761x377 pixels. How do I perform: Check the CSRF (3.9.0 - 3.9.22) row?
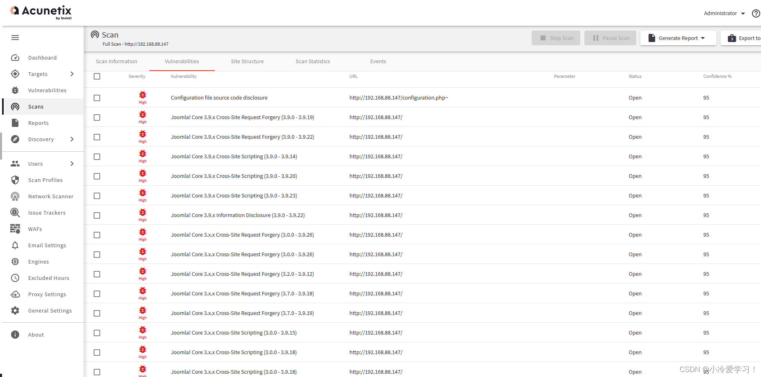[97, 137]
